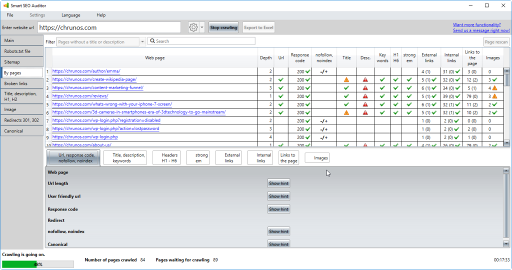Click red description alert for iphone-7-screen row

tap(365, 104)
